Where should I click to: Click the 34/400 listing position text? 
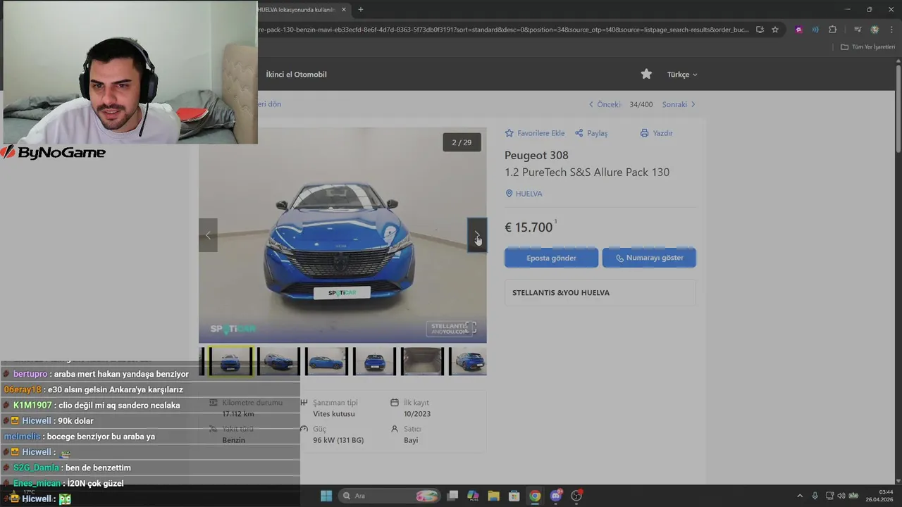pyautogui.click(x=641, y=104)
